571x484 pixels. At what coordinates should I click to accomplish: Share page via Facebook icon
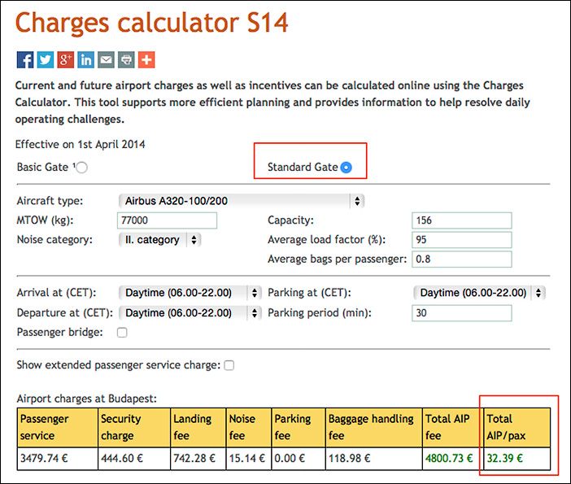25,59
